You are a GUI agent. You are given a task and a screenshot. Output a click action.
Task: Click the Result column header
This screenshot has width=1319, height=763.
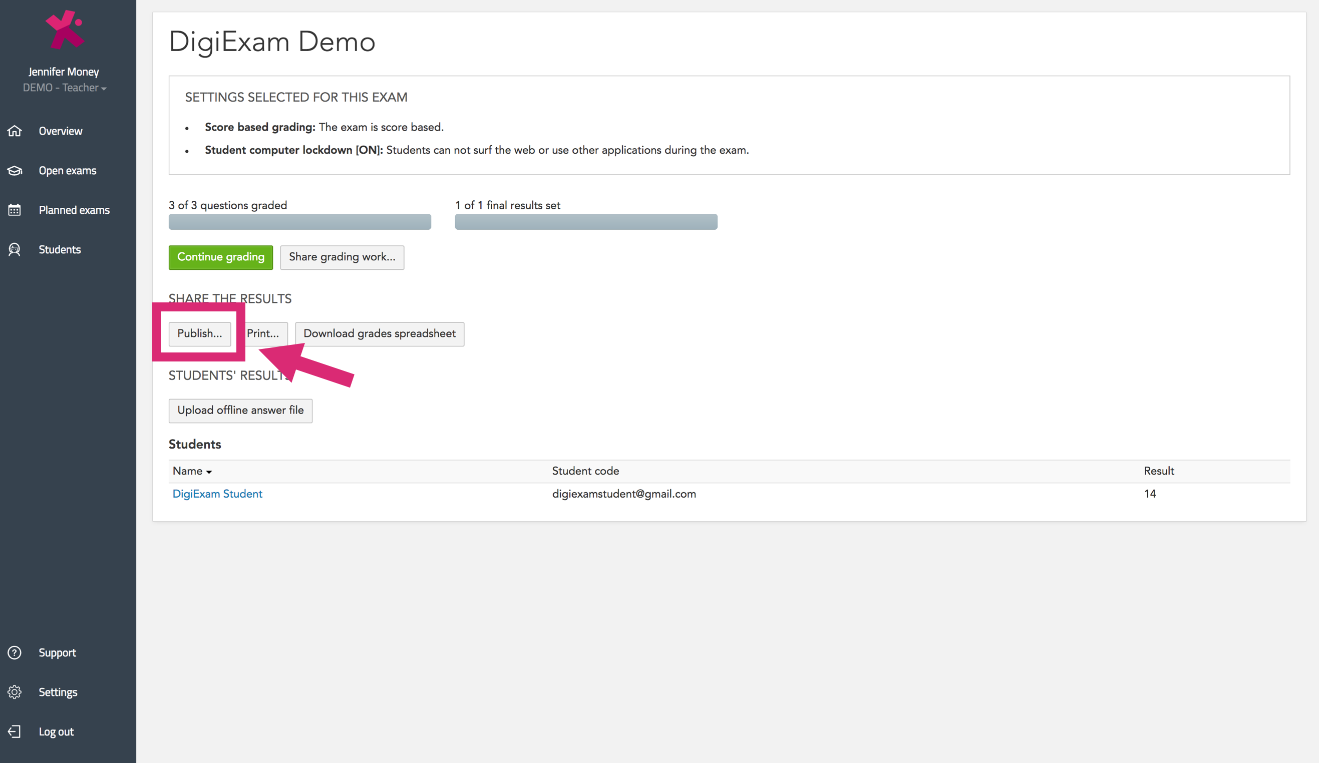[1159, 471]
